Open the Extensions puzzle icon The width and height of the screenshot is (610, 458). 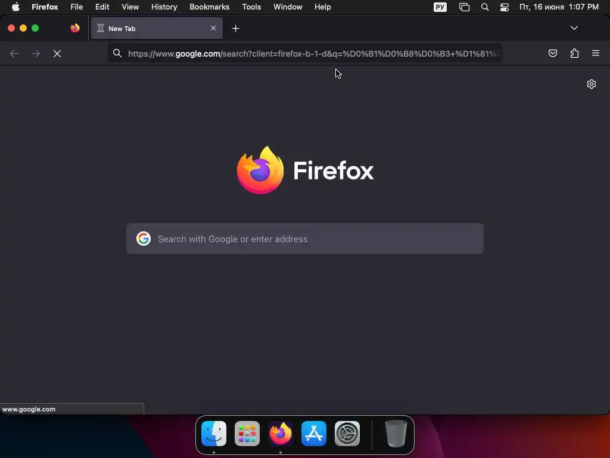[574, 53]
